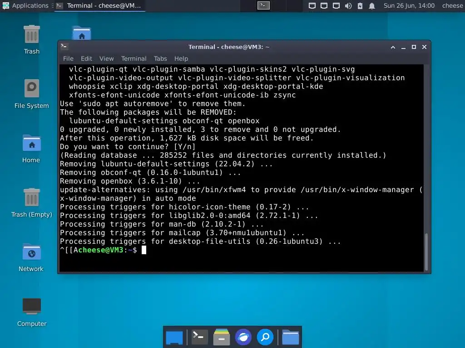Click the clock showing Sun 26 Jun, 14:00
The width and height of the screenshot is (465, 348).
pos(409,5)
